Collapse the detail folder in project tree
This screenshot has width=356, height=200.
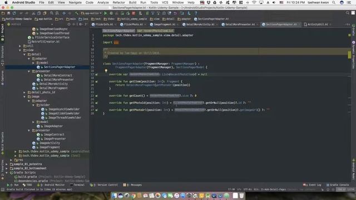pos(24,54)
